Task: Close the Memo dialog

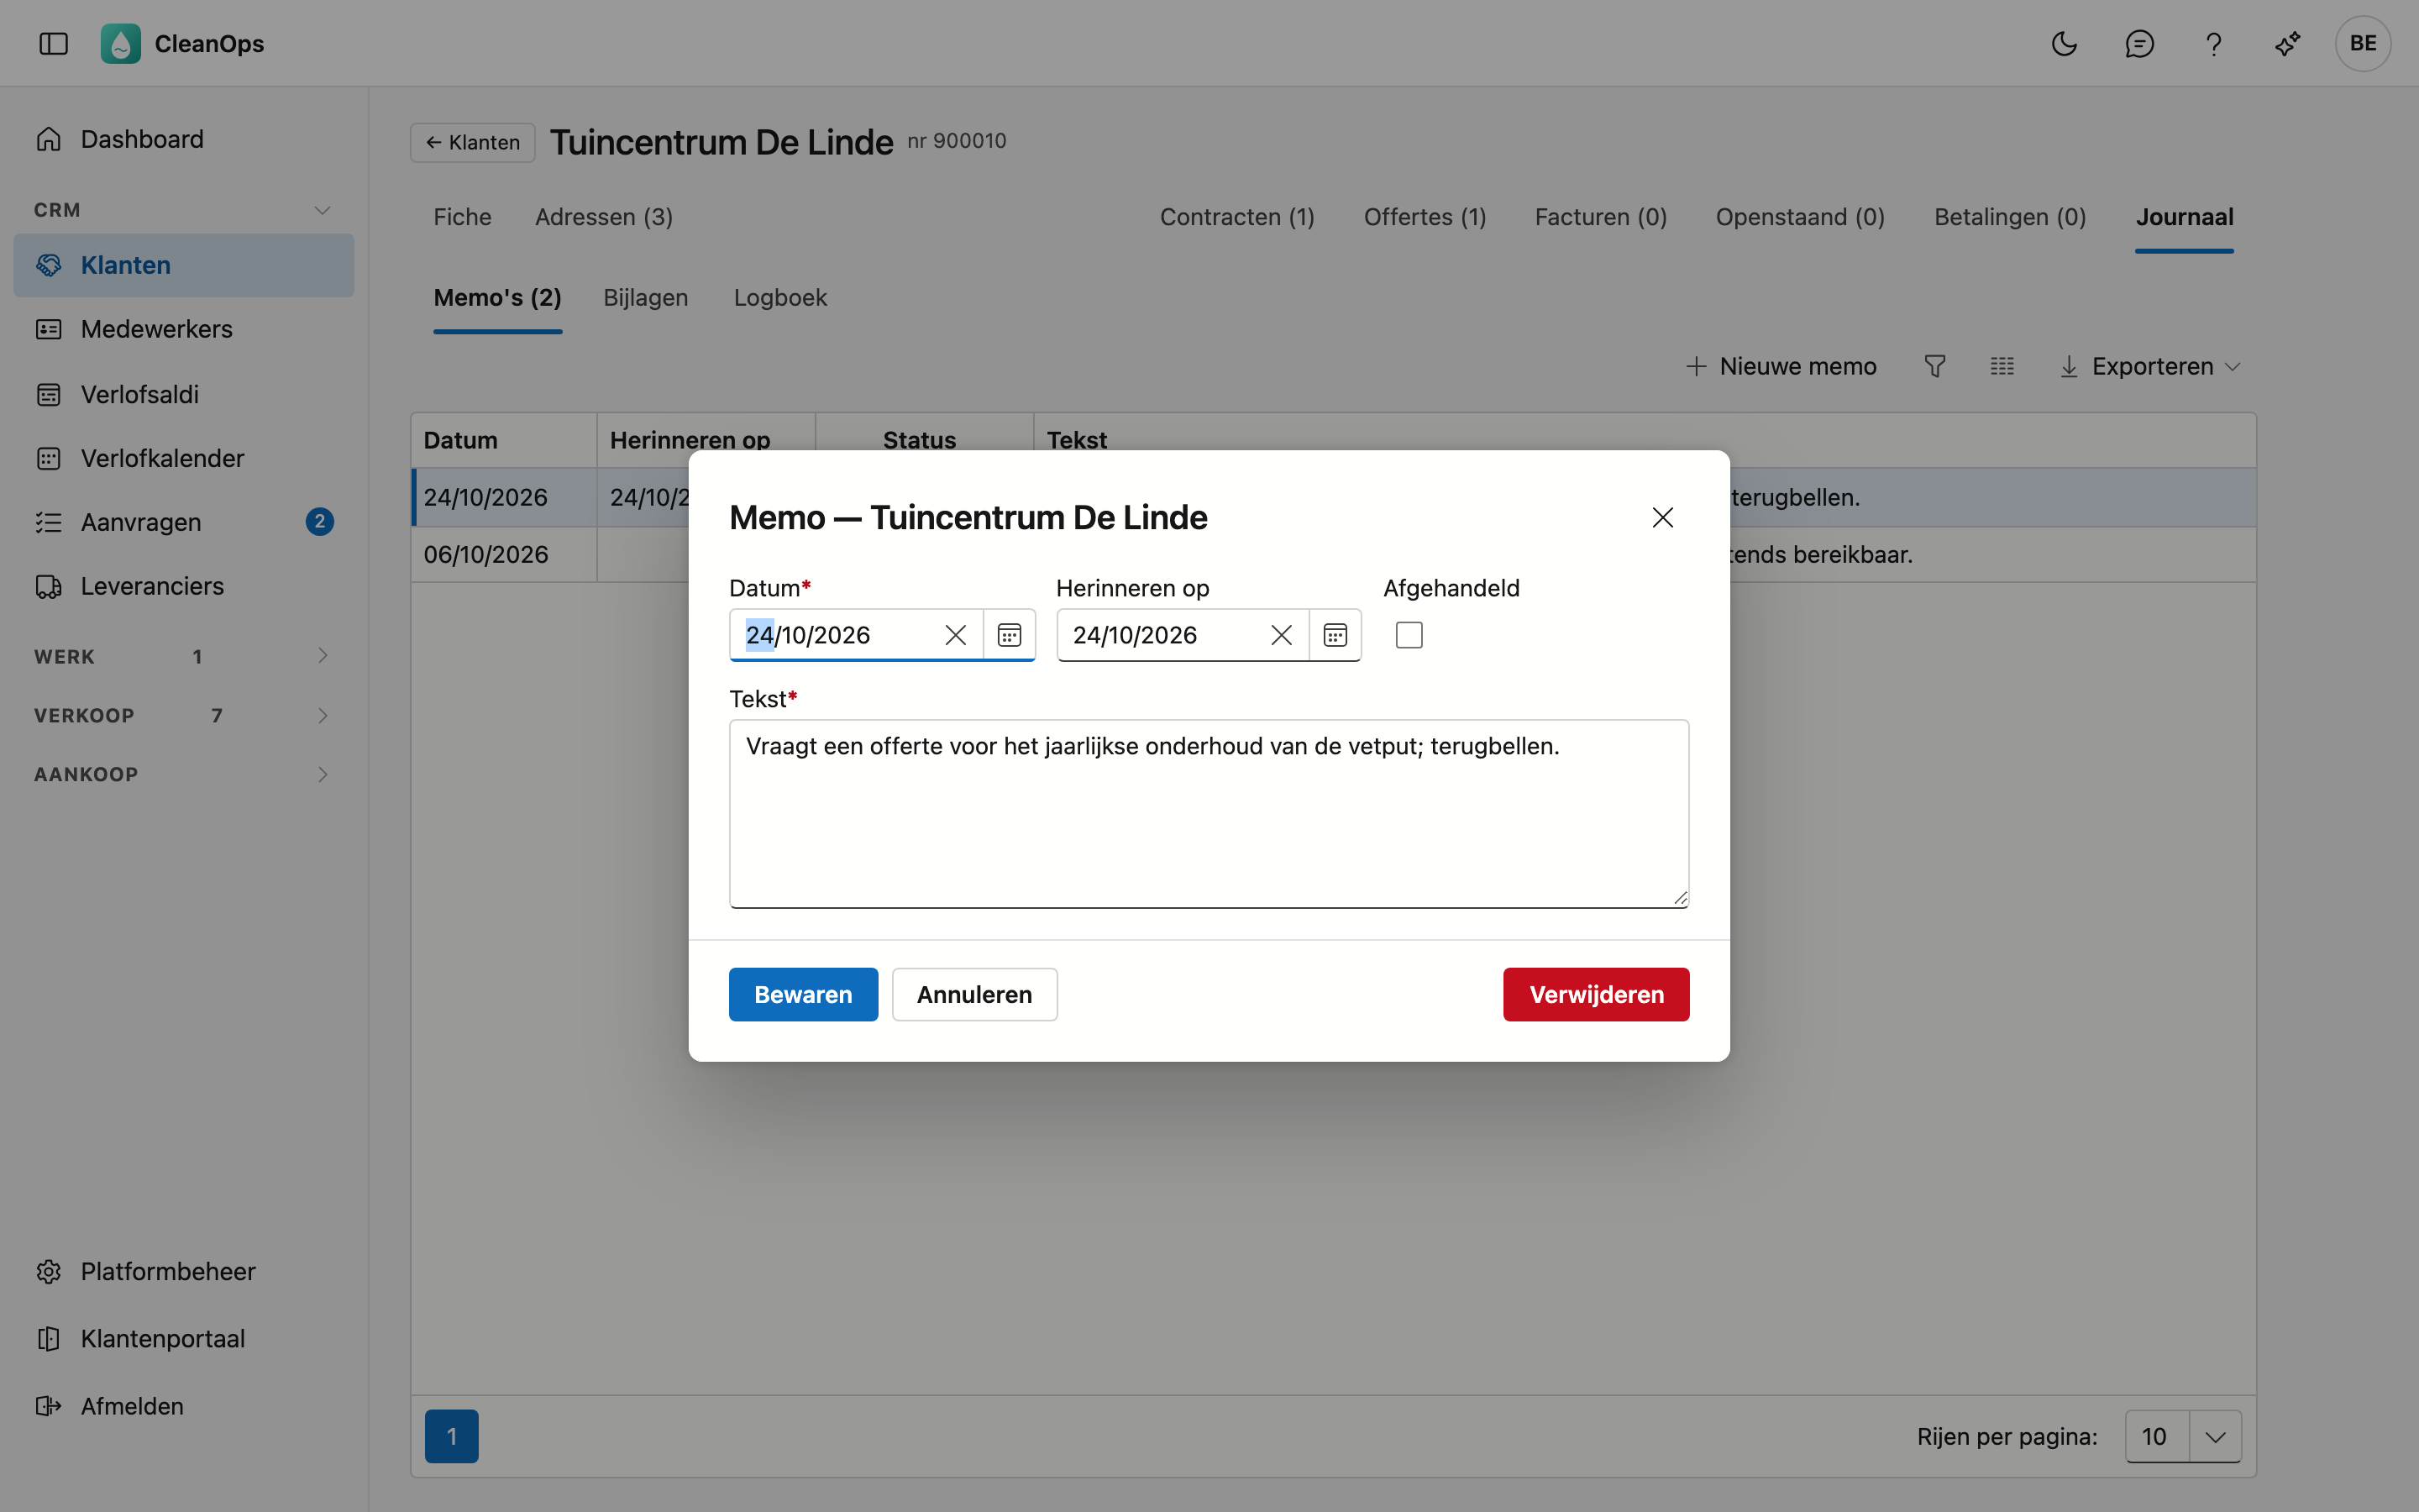Action: pos(1662,517)
